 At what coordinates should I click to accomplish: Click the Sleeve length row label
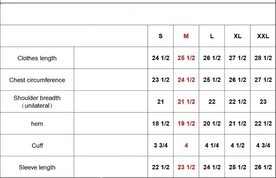[37, 168]
